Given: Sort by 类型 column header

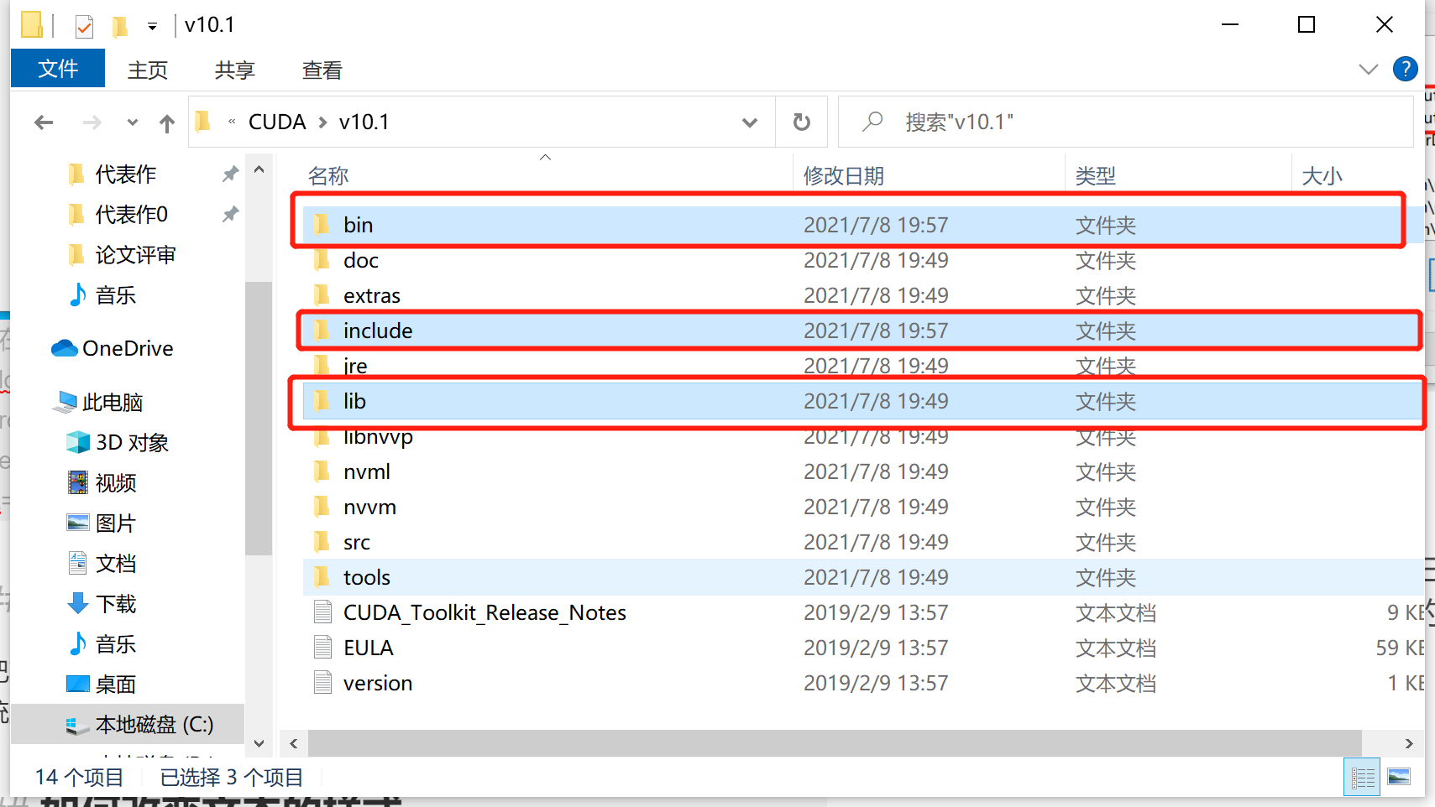Looking at the screenshot, I should click(x=1096, y=175).
